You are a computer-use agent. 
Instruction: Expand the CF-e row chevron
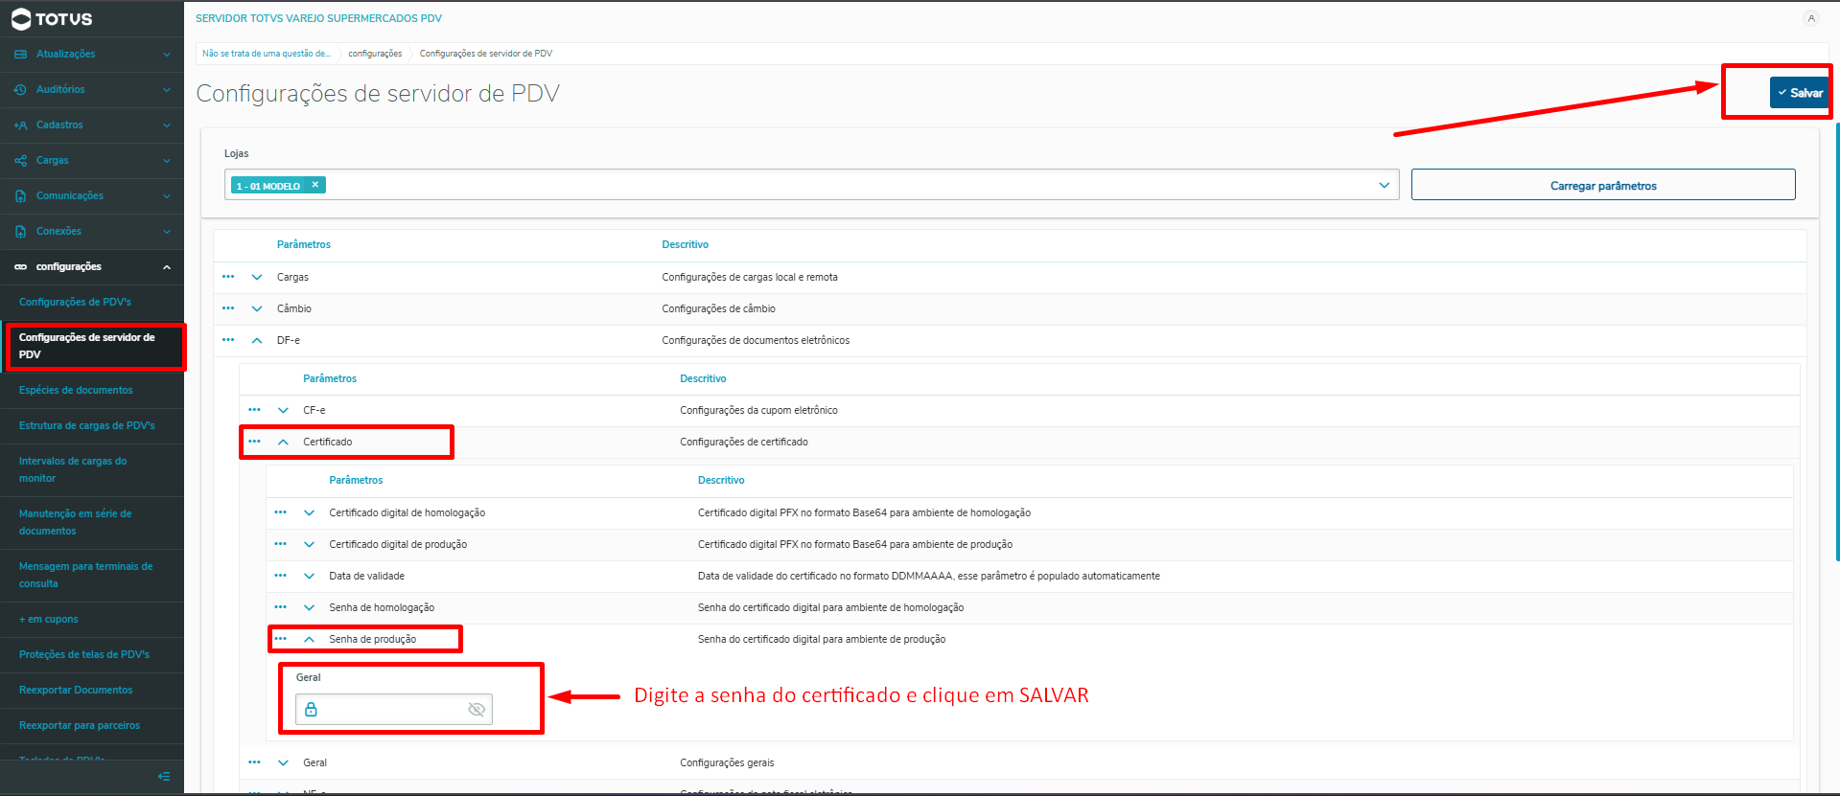283,410
